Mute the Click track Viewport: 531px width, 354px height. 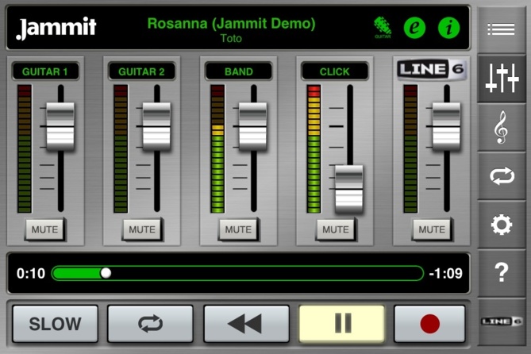pos(335,229)
